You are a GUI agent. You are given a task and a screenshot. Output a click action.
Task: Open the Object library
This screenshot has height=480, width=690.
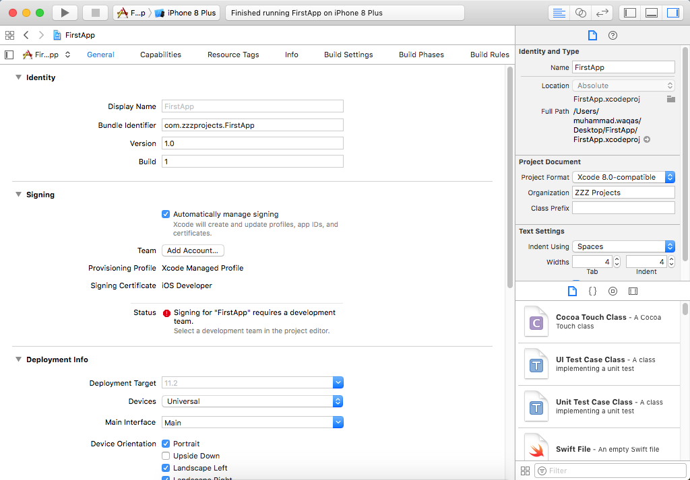[613, 291]
